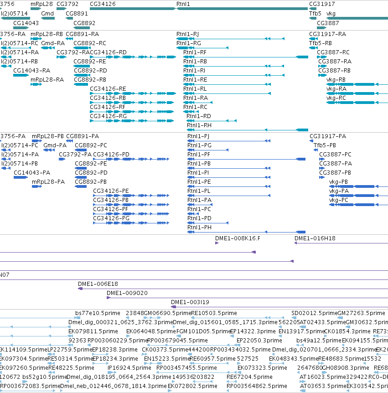Image resolution: width=388 pixels, height=393 pixels.
Task: Select EST EP18238.3prime
Action: click(115, 350)
